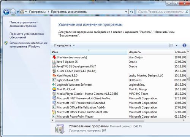Click the Java 7 Update 25 icon

click(54, 62)
